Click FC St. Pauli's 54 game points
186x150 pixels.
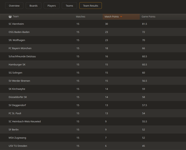pos(144,113)
